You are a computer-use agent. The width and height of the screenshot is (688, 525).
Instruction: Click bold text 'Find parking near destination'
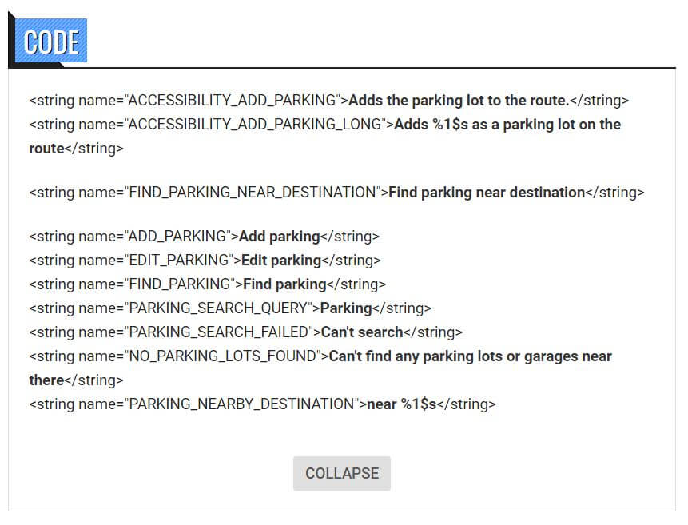pos(487,192)
